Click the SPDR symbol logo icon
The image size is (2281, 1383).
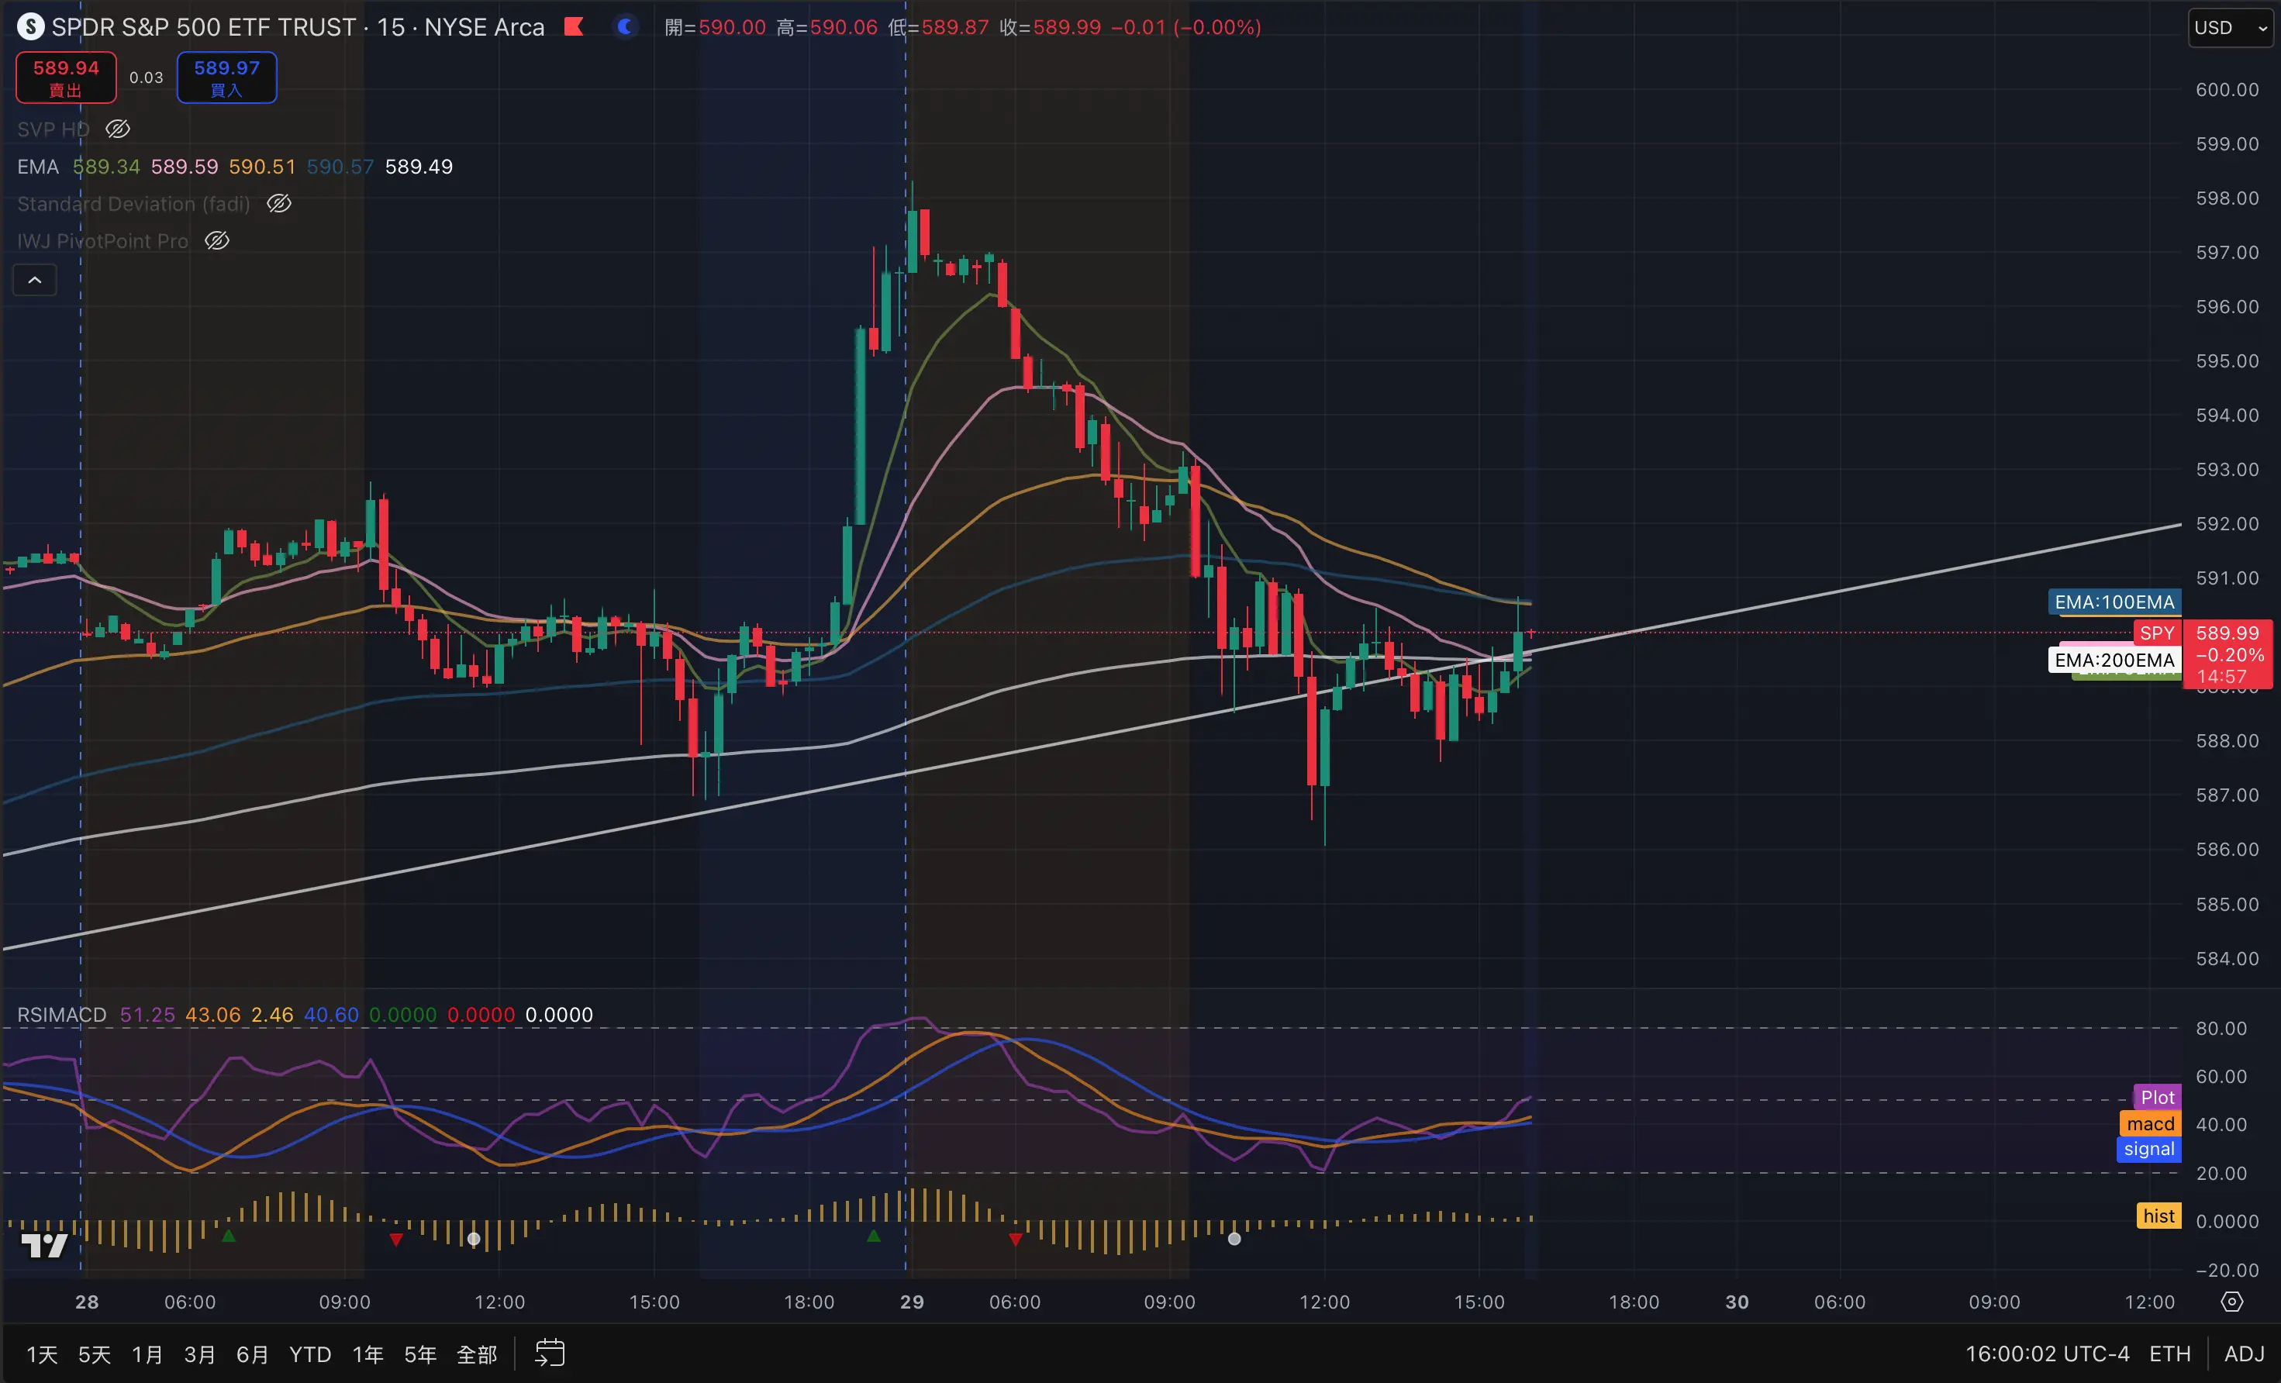[x=30, y=27]
